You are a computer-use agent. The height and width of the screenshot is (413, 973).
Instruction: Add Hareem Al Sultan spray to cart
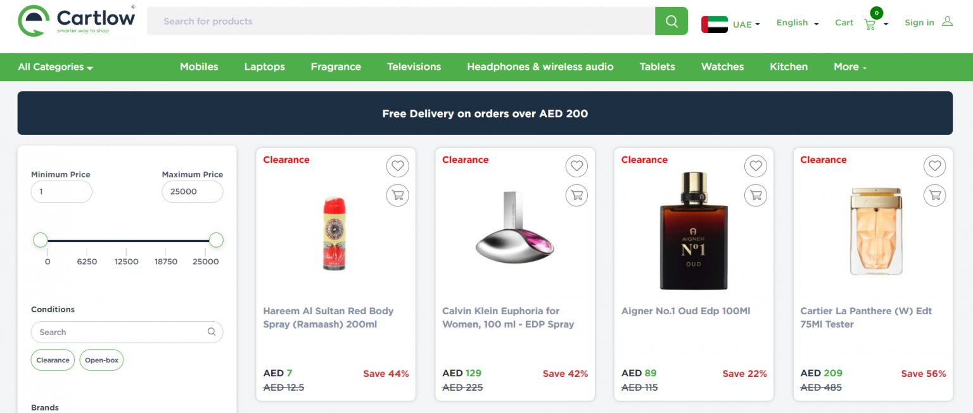pos(397,195)
